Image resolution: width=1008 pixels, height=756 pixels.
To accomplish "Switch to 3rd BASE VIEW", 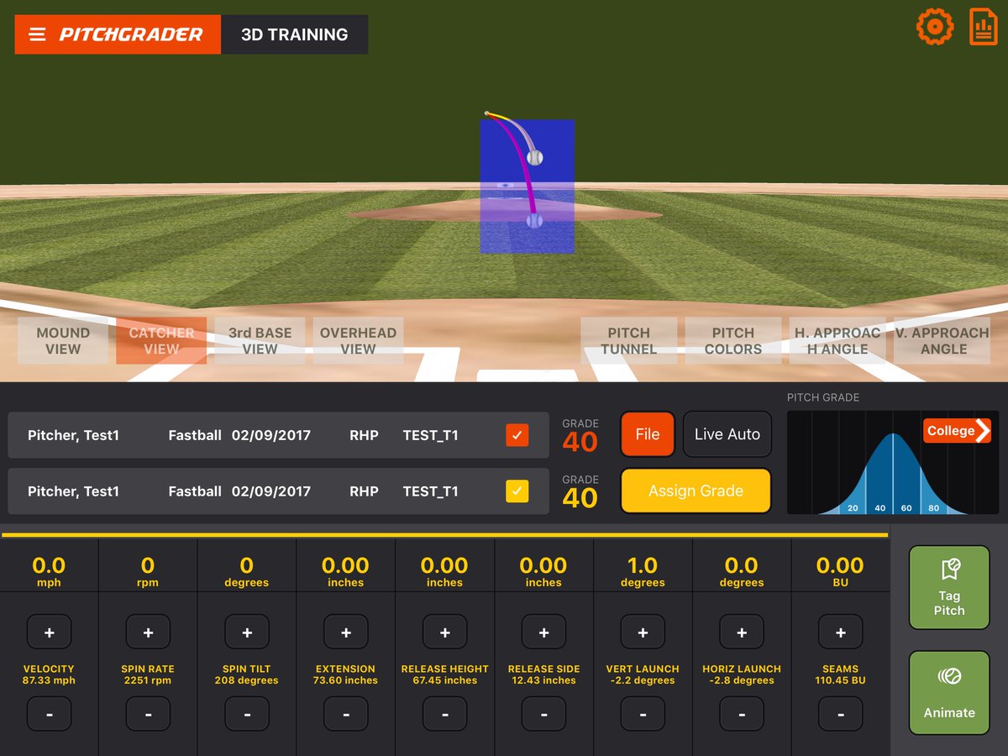I will [260, 341].
